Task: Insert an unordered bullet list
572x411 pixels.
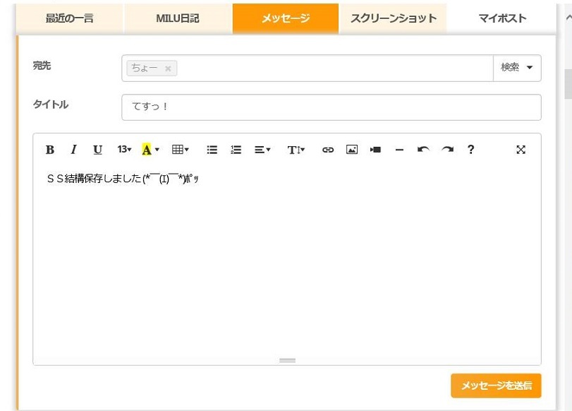Action: pos(212,150)
